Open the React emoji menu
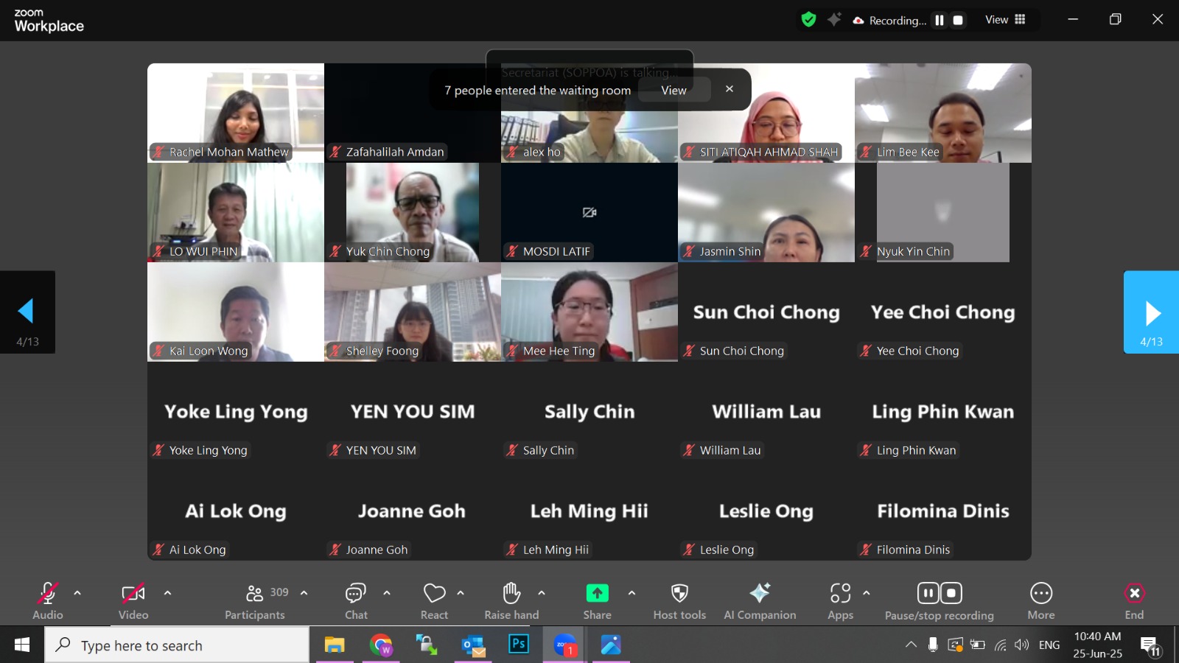The image size is (1179, 663). coord(434,600)
